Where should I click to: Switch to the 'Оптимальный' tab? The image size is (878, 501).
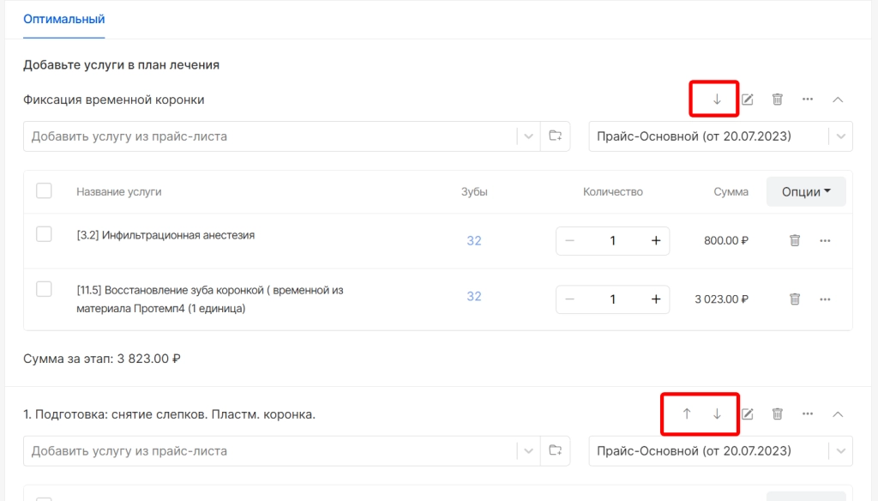pos(63,19)
